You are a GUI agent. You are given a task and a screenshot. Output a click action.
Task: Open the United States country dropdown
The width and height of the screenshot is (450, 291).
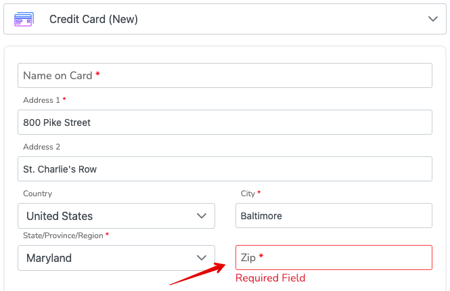pos(116,216)
